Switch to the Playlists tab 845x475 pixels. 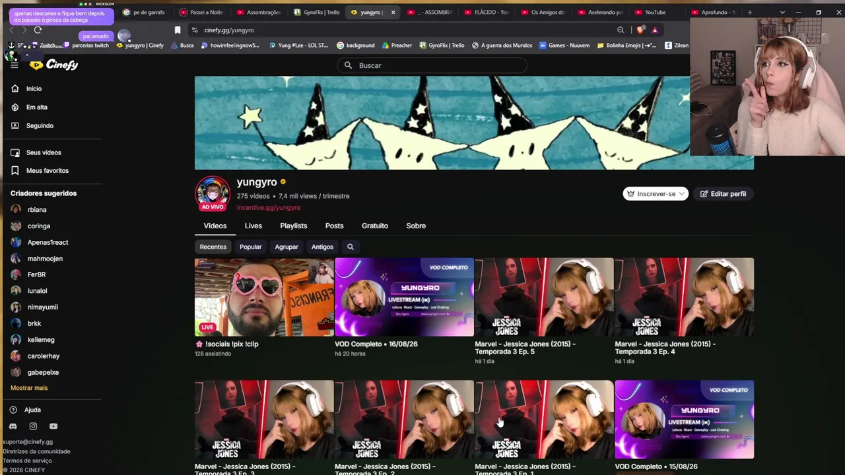[x=294, y=226]
